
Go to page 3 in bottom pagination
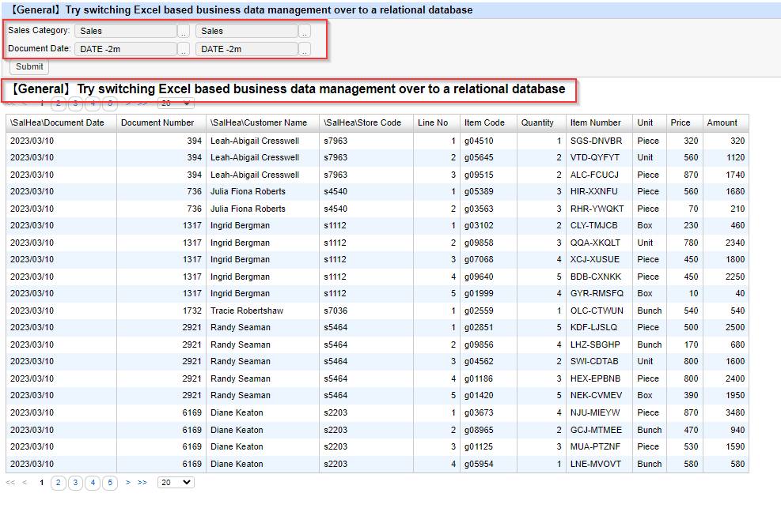(x=75, y=482)
